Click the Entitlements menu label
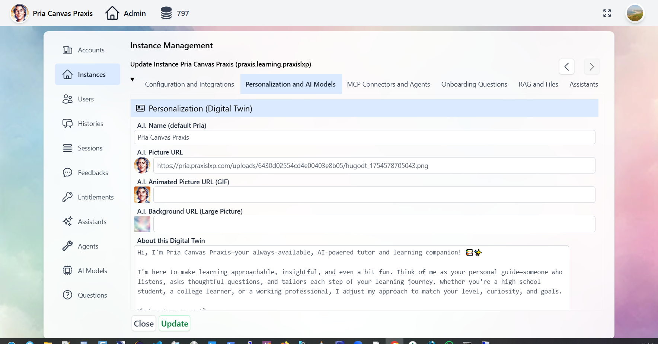 point(96,197)
